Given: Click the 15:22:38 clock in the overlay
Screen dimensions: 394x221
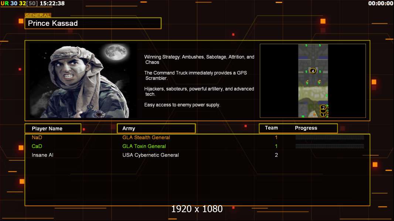Looking at the screenshot, I should (52, 3).
